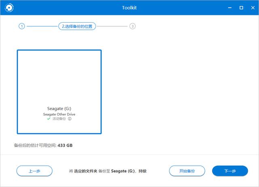Select the Seagate (G:) drive card
Screen dimensions: 259x187
59,92
